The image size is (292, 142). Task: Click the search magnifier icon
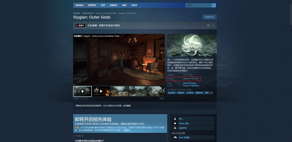tap(214, 5)
